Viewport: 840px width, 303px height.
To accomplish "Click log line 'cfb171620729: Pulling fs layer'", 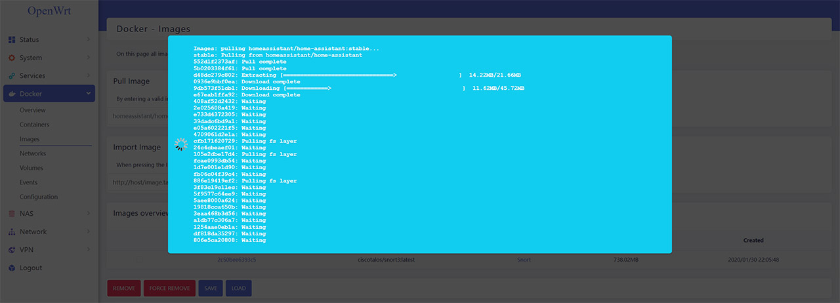I will (245, 141).
